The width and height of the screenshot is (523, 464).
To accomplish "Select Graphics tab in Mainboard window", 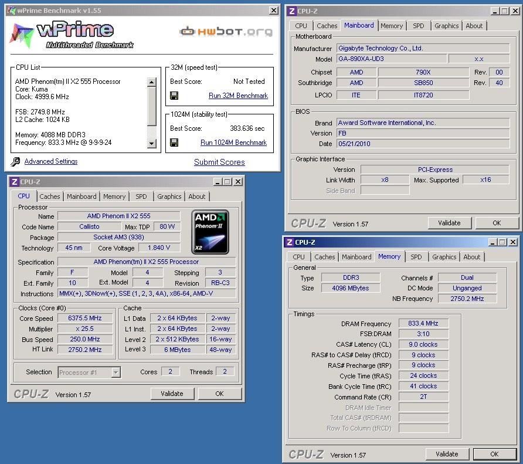I will 446,26.
